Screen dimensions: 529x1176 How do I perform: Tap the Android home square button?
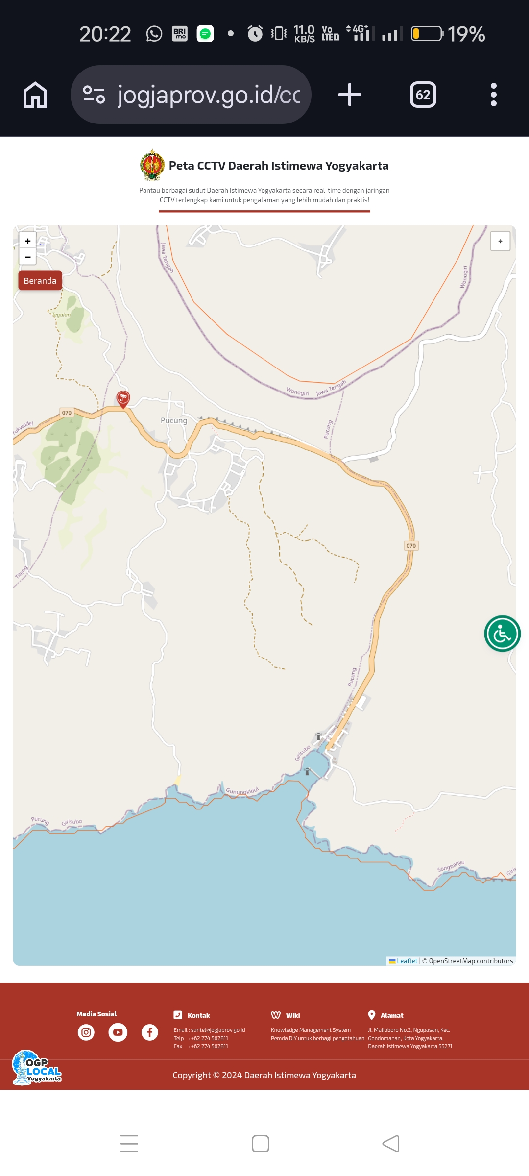tap(261, 1144)
